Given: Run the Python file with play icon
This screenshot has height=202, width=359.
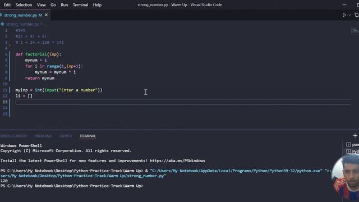Looking at the screenshot, I should 344,15.
